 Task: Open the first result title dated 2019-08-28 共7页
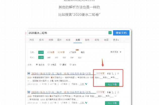tap(64, 74)
